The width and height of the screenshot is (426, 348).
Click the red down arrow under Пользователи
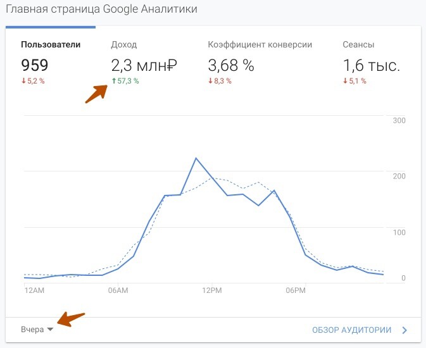click(23, 81)
